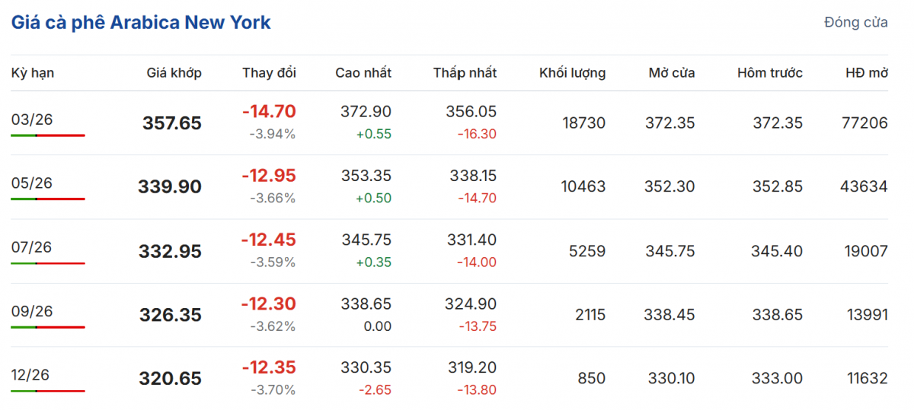Click the 'Giá khớp' column header

tap(174, 73)
